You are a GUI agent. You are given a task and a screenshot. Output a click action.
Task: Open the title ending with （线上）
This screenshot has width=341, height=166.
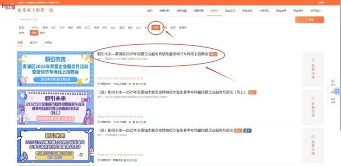coord(172,92)
